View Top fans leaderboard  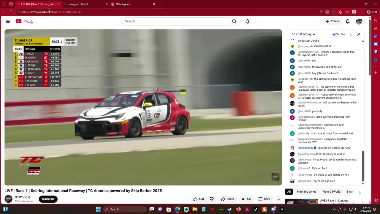coord(339,34)
